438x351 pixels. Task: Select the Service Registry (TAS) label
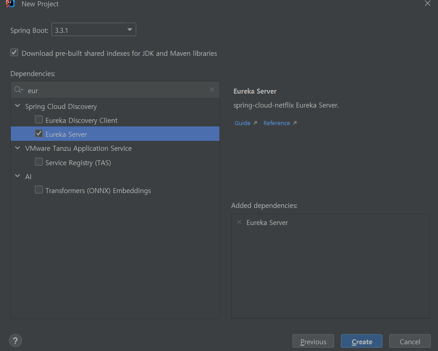pyautogui.click(x=78, y=162)
